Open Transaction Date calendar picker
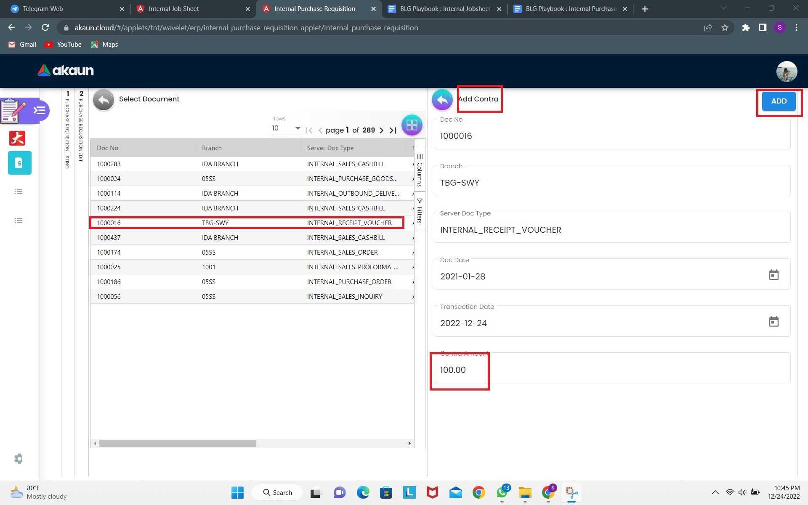The image size is (808, 505). 773,322
